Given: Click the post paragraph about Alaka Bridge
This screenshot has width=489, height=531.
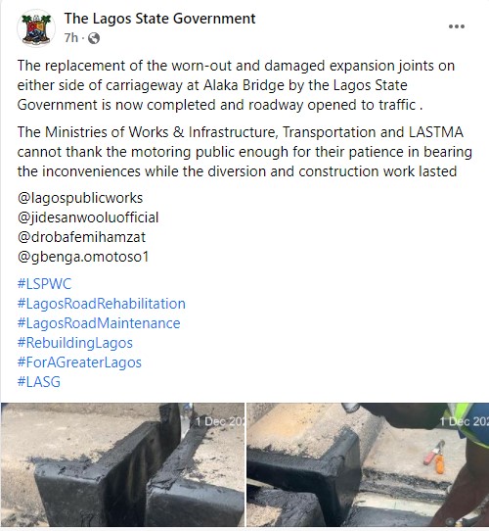Looking at the screenshot, I should [236, 85].
